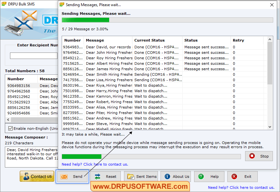This screenshot has height=192, width=280.
Task: Select the 'Dear Andrew, Hiring Fres' message cell
Action: click(x=109, y=118)
